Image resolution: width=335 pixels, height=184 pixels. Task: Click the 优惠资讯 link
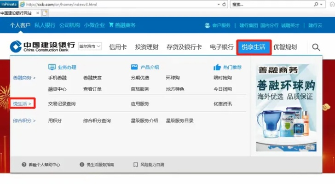[x=223, y=104]
